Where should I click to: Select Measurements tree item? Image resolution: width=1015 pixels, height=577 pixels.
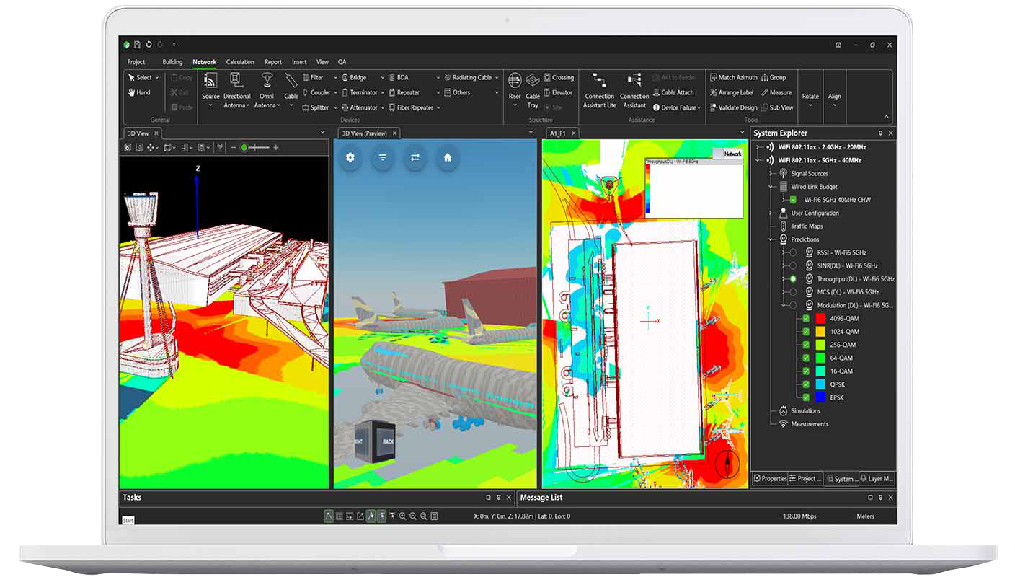coord(810,424)
